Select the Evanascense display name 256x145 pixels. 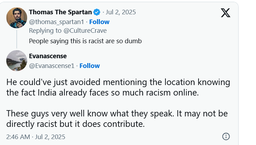(48, 56)
